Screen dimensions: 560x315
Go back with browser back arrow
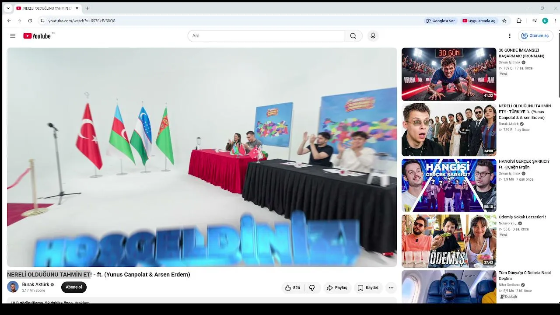click(9, 21)
